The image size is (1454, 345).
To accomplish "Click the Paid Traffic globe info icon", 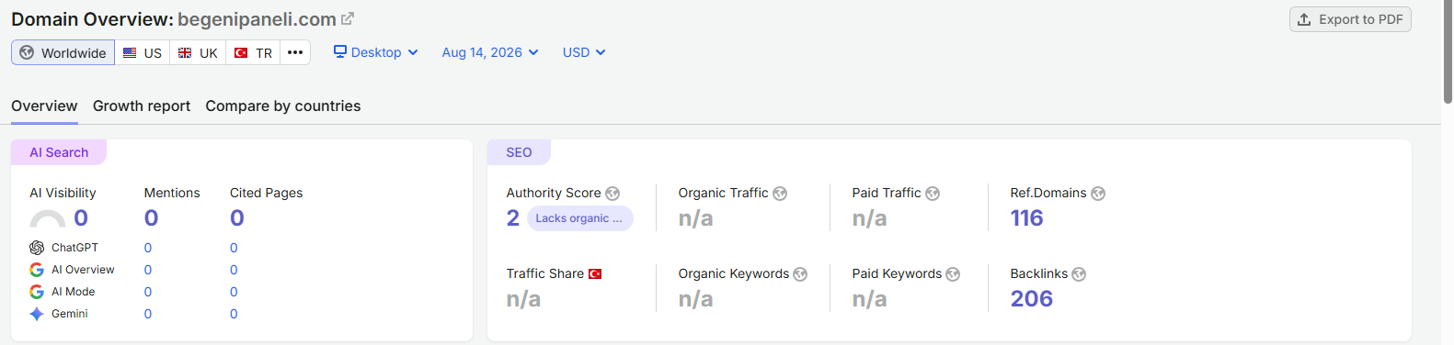I will coord(933,194).
